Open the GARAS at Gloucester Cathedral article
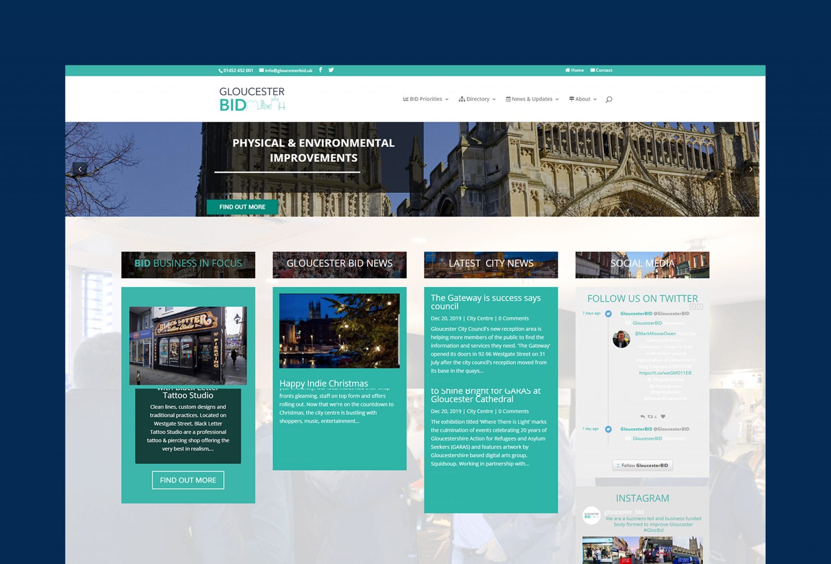Image resolution: width=831 pixels, height=564 pixels. click(486, 395)
